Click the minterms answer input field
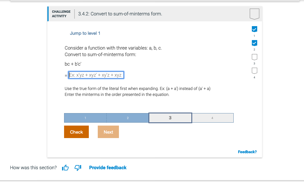Screen dimensions: 304x182 click(x=96, y=75)
